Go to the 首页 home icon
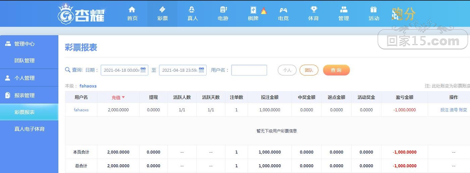 tap(132, 9)
